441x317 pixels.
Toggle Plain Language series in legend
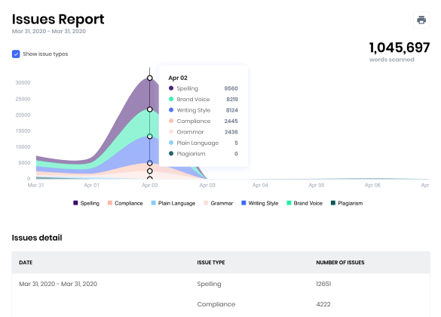click(173, 203)
